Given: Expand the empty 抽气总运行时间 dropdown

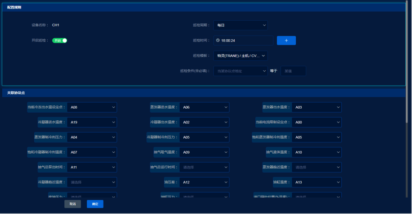Looking at the screenshot, I should (x=204, y=167).
